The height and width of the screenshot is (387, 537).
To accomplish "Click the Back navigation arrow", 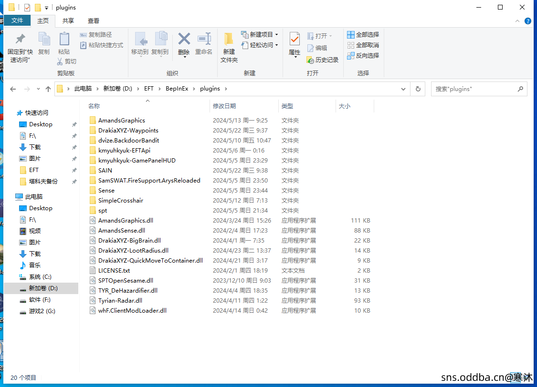I will point(13,89).
